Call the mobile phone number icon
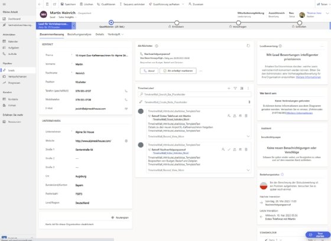This screenshot has width=331, height=241. coord(126,100)
